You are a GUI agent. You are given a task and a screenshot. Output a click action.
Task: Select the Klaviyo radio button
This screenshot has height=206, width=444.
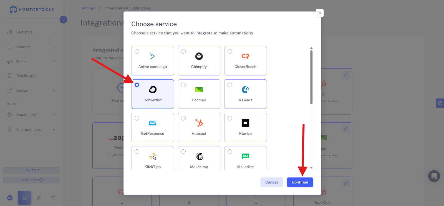pos(230,118)
